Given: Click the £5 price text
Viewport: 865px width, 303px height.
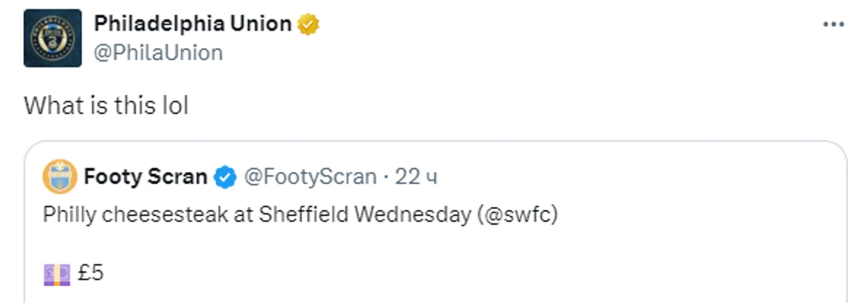Looking at the screenshot, I should tap(91, 273).
